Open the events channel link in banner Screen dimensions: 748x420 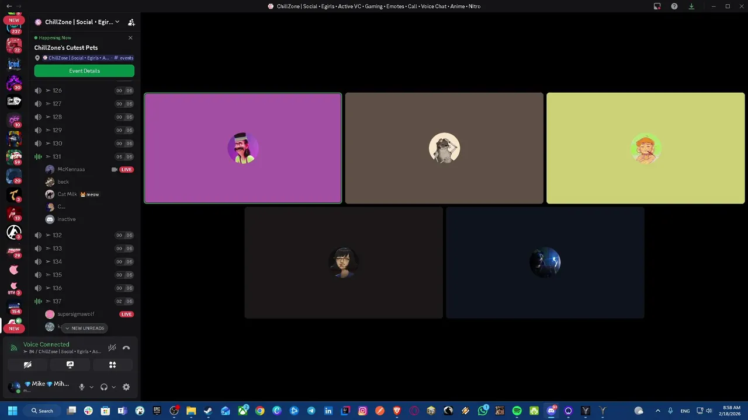tap(123, 58)
